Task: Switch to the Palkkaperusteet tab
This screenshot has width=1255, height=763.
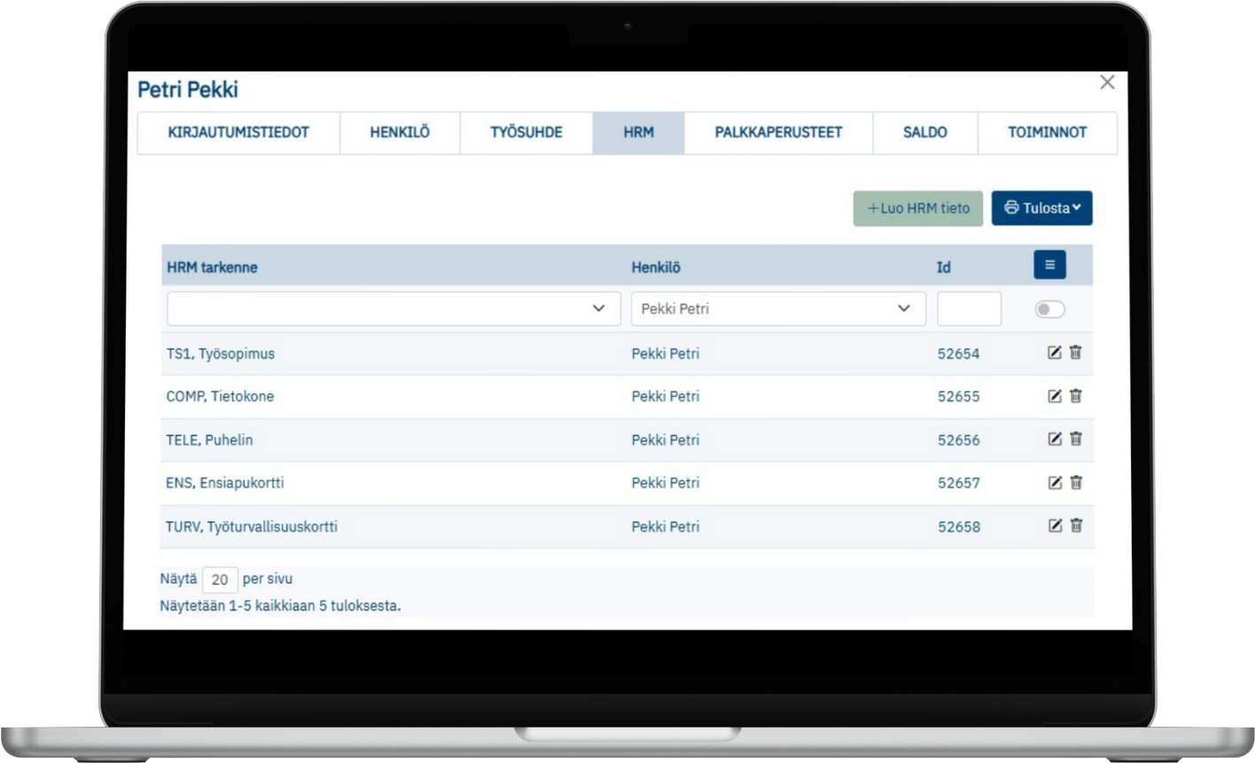Action: point(778,133)
